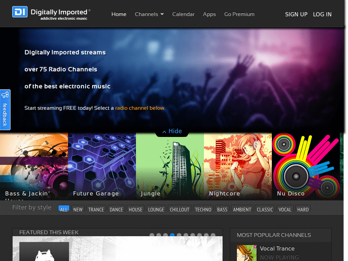Click the Hide chevron arrow icon

164,132
